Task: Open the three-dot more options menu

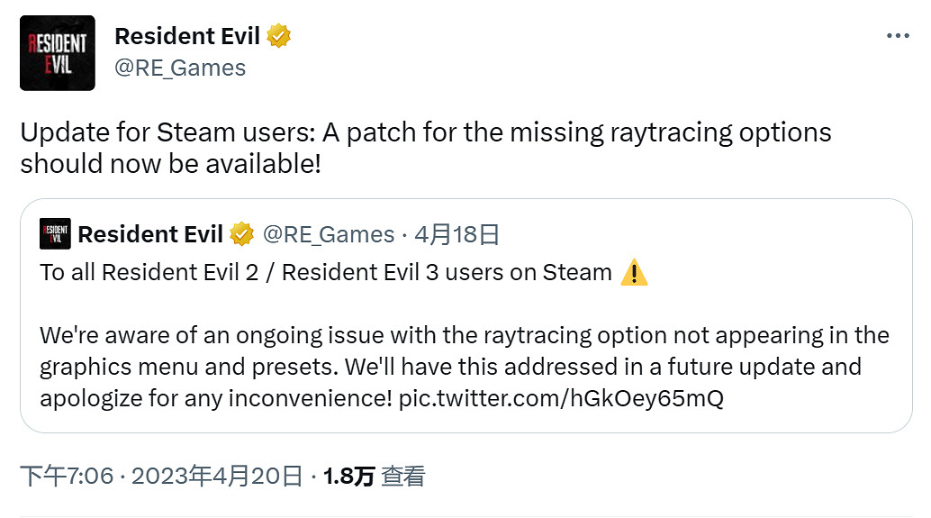Action: [x=898, y=36]
